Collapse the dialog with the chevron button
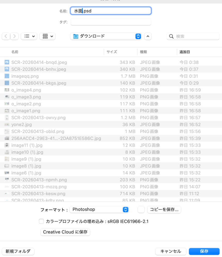 tap(148, 36)
